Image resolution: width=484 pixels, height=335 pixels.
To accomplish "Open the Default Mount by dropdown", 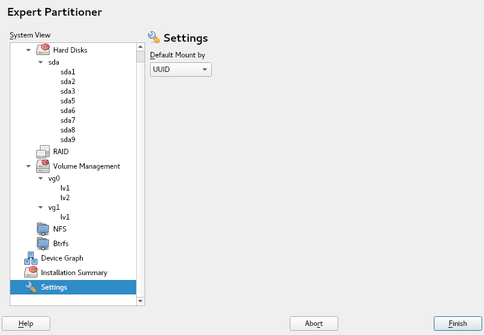I will click(x=180, y=70).
